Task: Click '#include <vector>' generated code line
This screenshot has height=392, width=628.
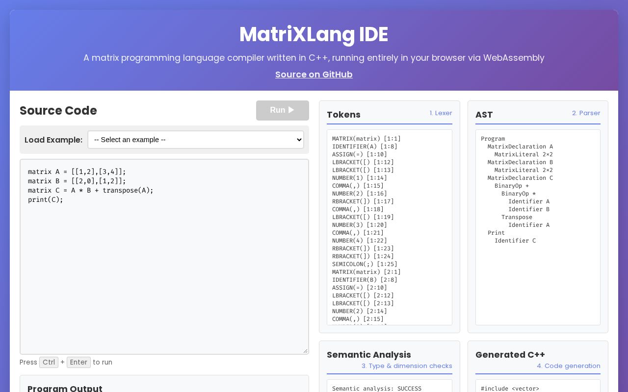Action: (510, 389)
